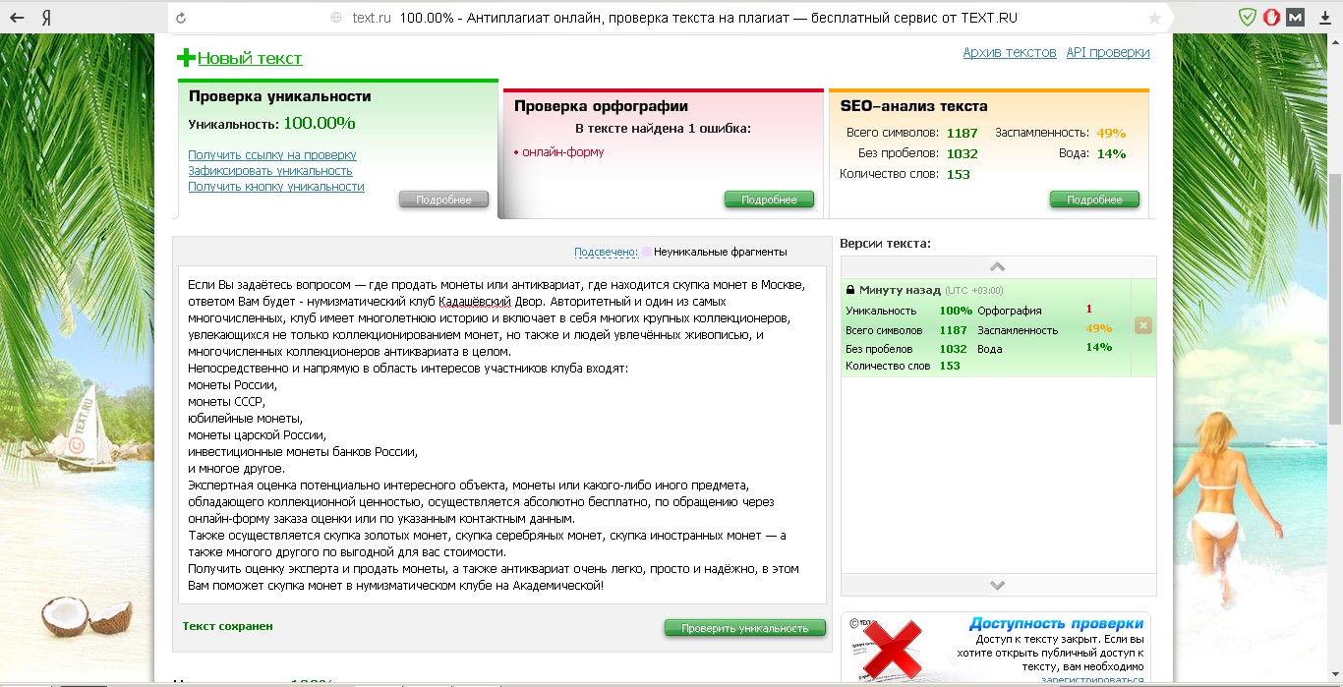This screenshot has height=687, width=1343.
Task: Click Зафиксировать уникальность link
Action: 270,171
